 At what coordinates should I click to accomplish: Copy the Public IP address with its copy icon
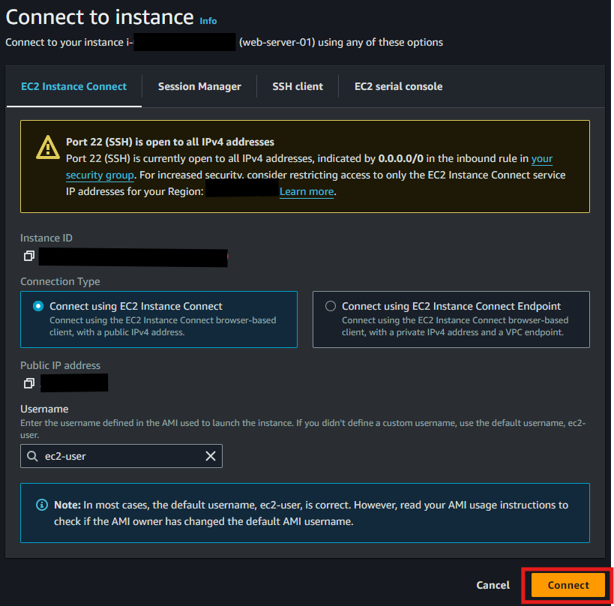(28, 382)
